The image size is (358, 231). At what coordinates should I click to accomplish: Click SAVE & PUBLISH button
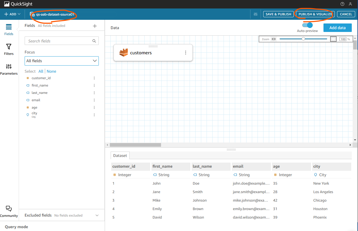point(278,14)
